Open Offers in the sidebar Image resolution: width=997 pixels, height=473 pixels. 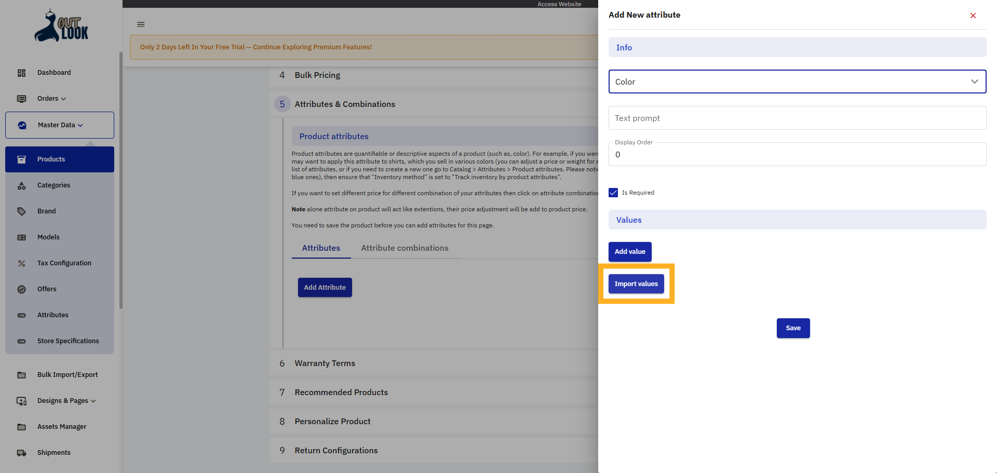[60, 289]
